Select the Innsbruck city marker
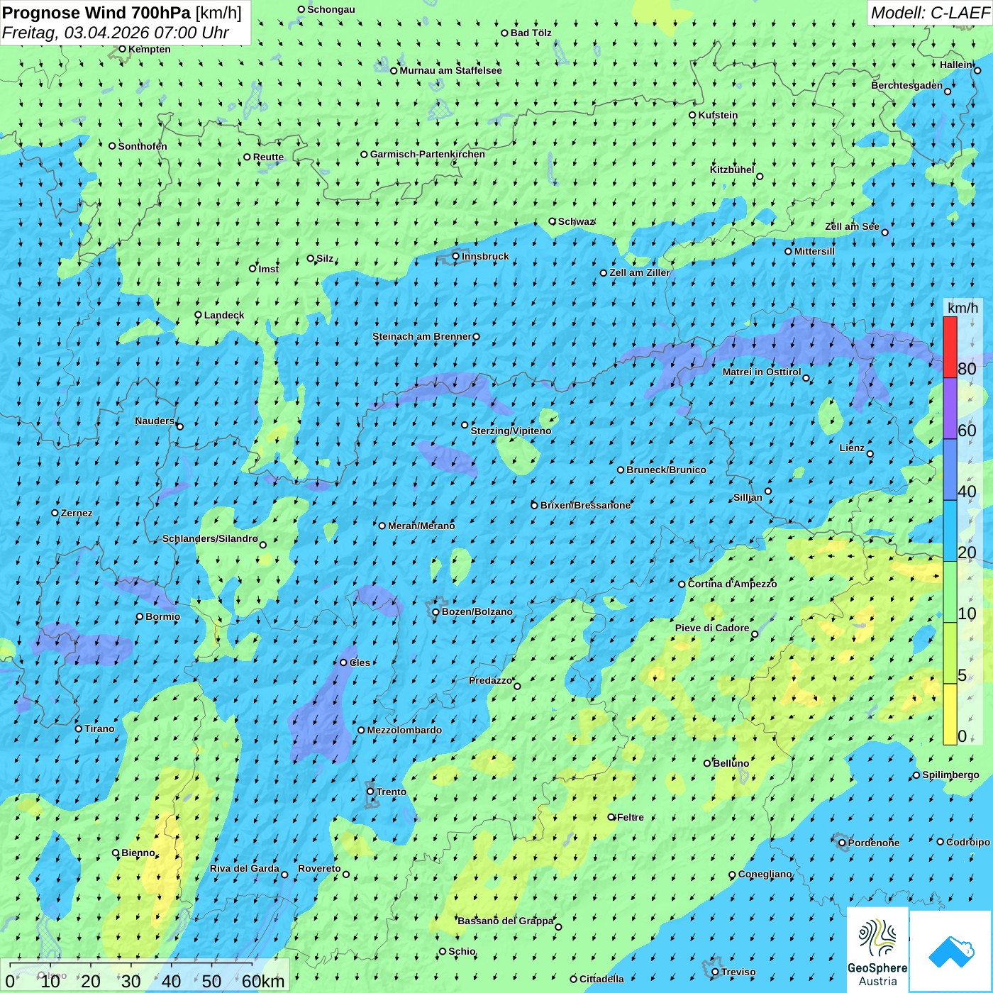This screenshot has height=993, width=993. (456, 256)
